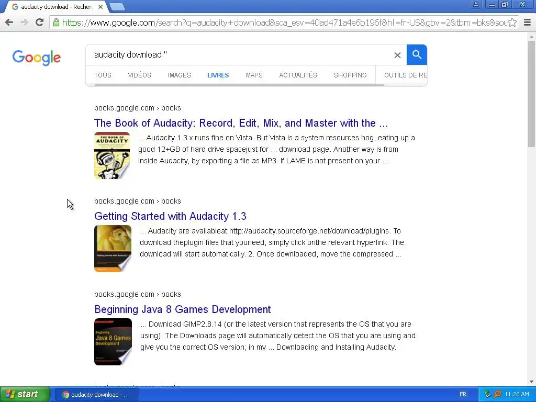
Task: Click Java 8 Games Development cover thumbnail
Action: click(113, 342)
